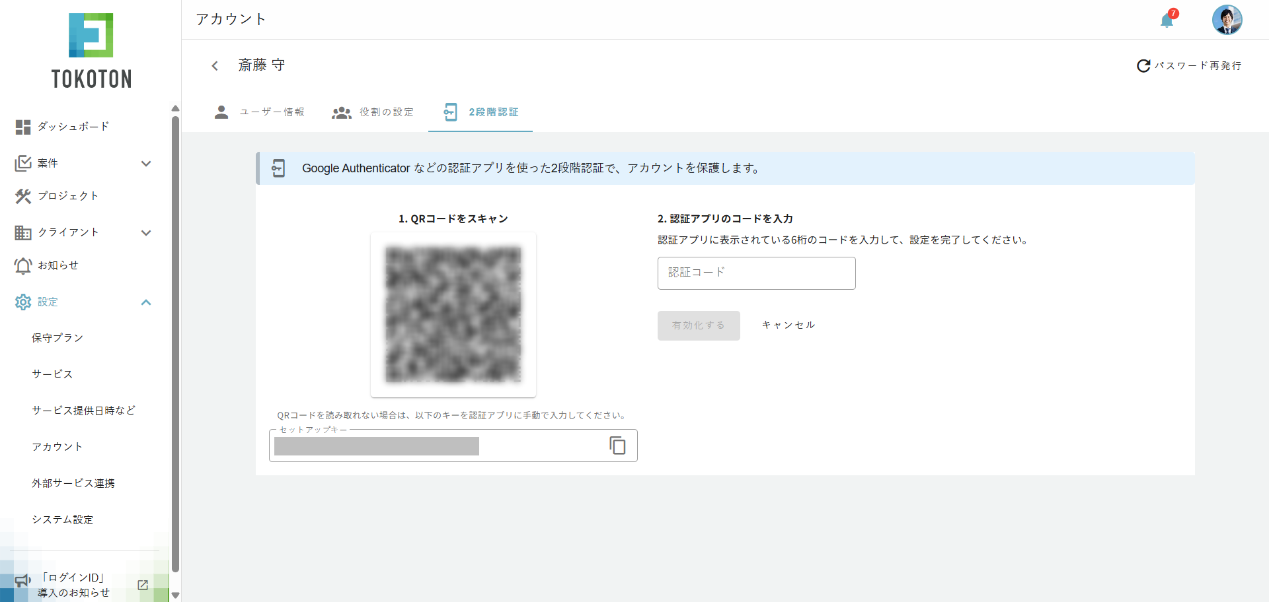Go back with the left chevron arrow
This screenshot has height=602, width=1269.
click(215, 65)
